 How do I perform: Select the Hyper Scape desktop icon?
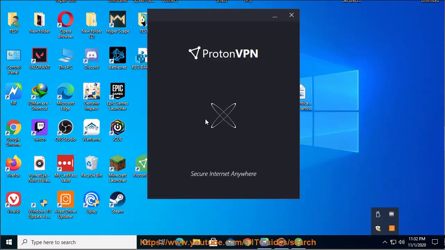pyautogui.click(x=118, y=22)
